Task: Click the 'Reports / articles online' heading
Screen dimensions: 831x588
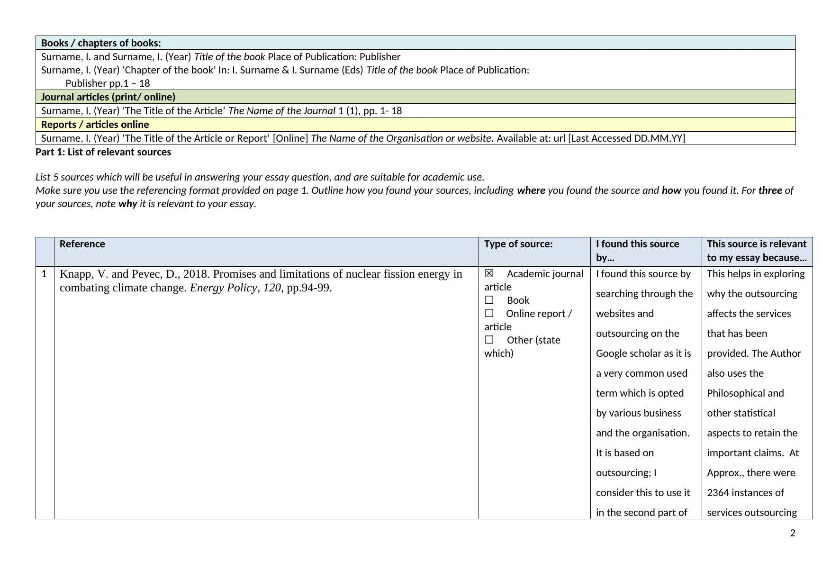Action: pyautogui.click(x=95, y=125)
